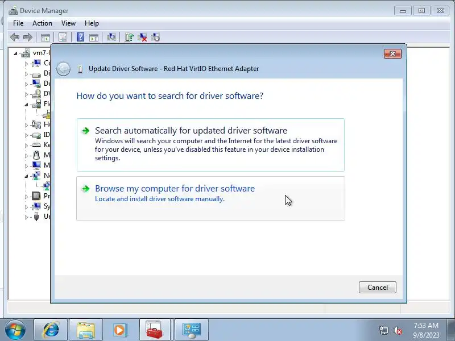
Task: Select the DVD/CD-ROM drives category icon
Action: point(36,94)
